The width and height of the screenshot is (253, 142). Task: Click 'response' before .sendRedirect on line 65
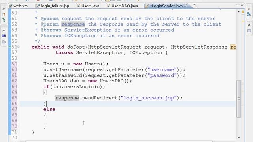pos(67,98)
